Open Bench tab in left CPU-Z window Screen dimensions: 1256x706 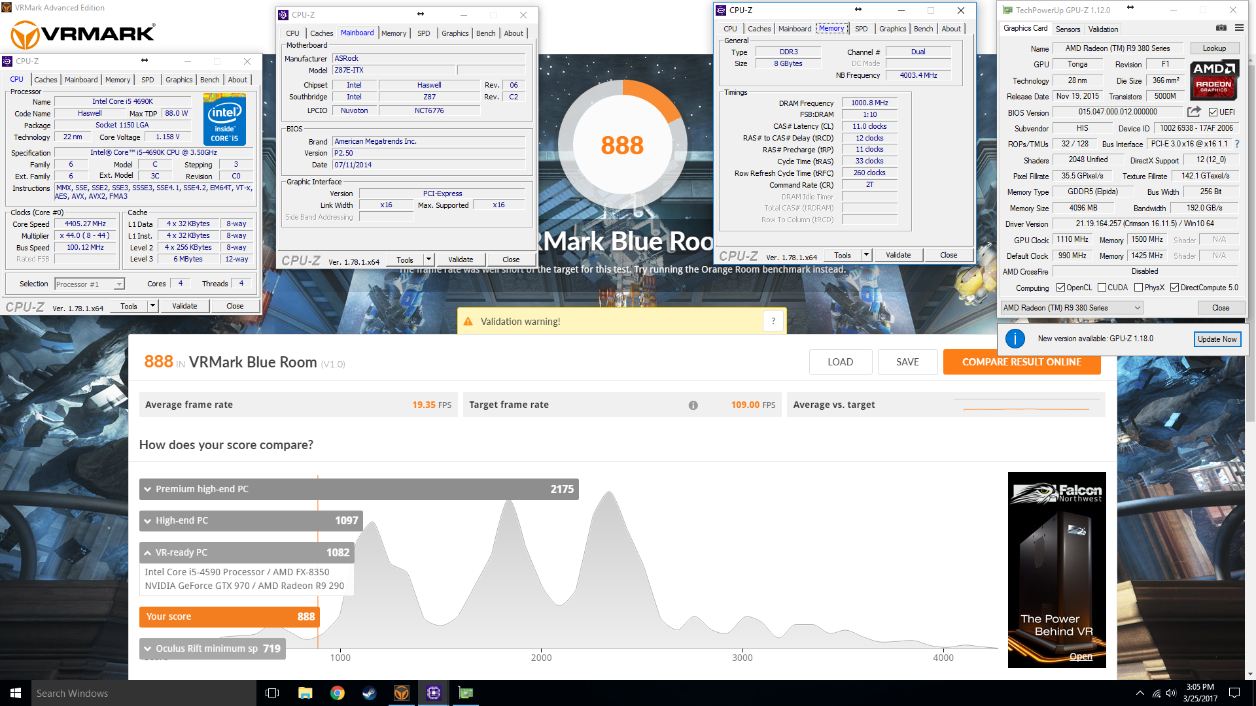[209, 80]
